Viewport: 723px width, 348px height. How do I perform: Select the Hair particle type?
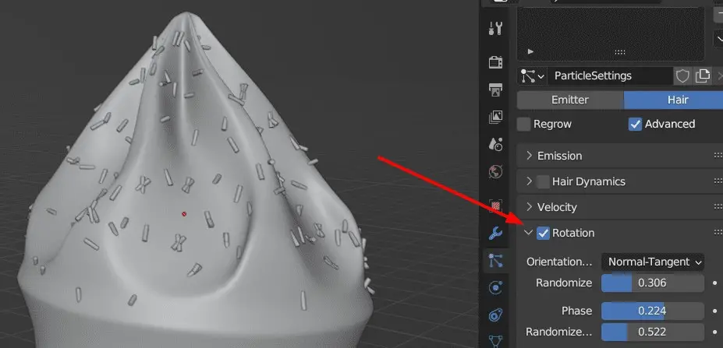coord(673,100)
